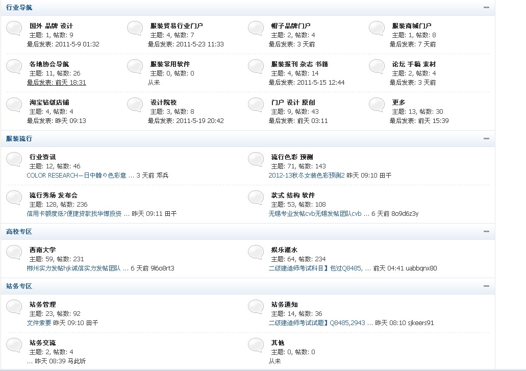Click the bubble icon beside 款式 结构 软件
Screen dimensions: 526x371
click(256, 197)
